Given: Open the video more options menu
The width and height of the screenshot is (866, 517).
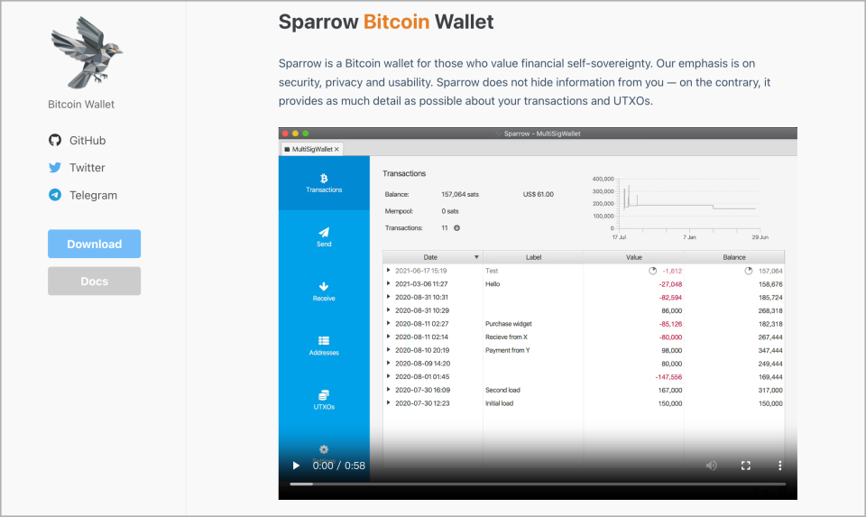Looking at the screenshot, I should [x=779, y=466].
